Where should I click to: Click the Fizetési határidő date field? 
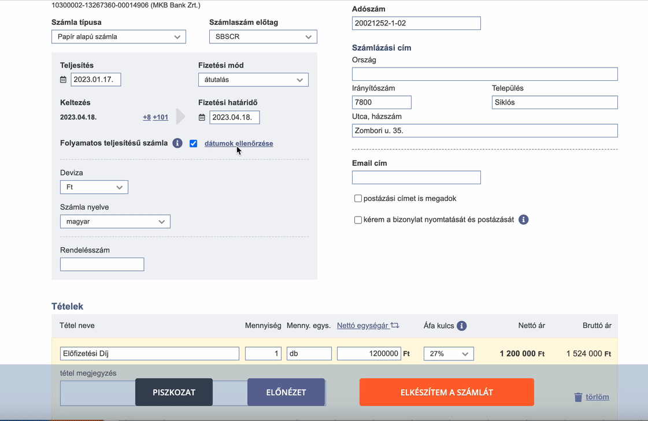click(234, 117)
